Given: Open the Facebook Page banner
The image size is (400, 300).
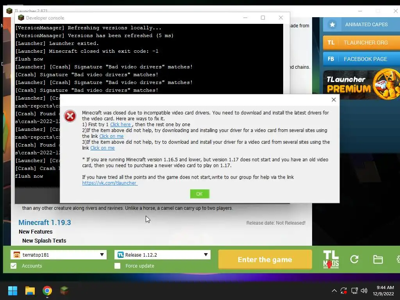Looking at the screenshot, I should pos(361,59).
